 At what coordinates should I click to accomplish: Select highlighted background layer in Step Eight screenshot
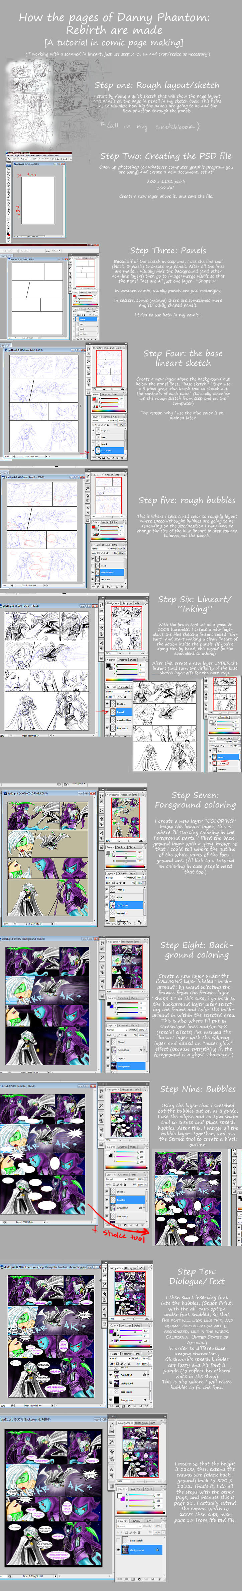pos(126,1067)
